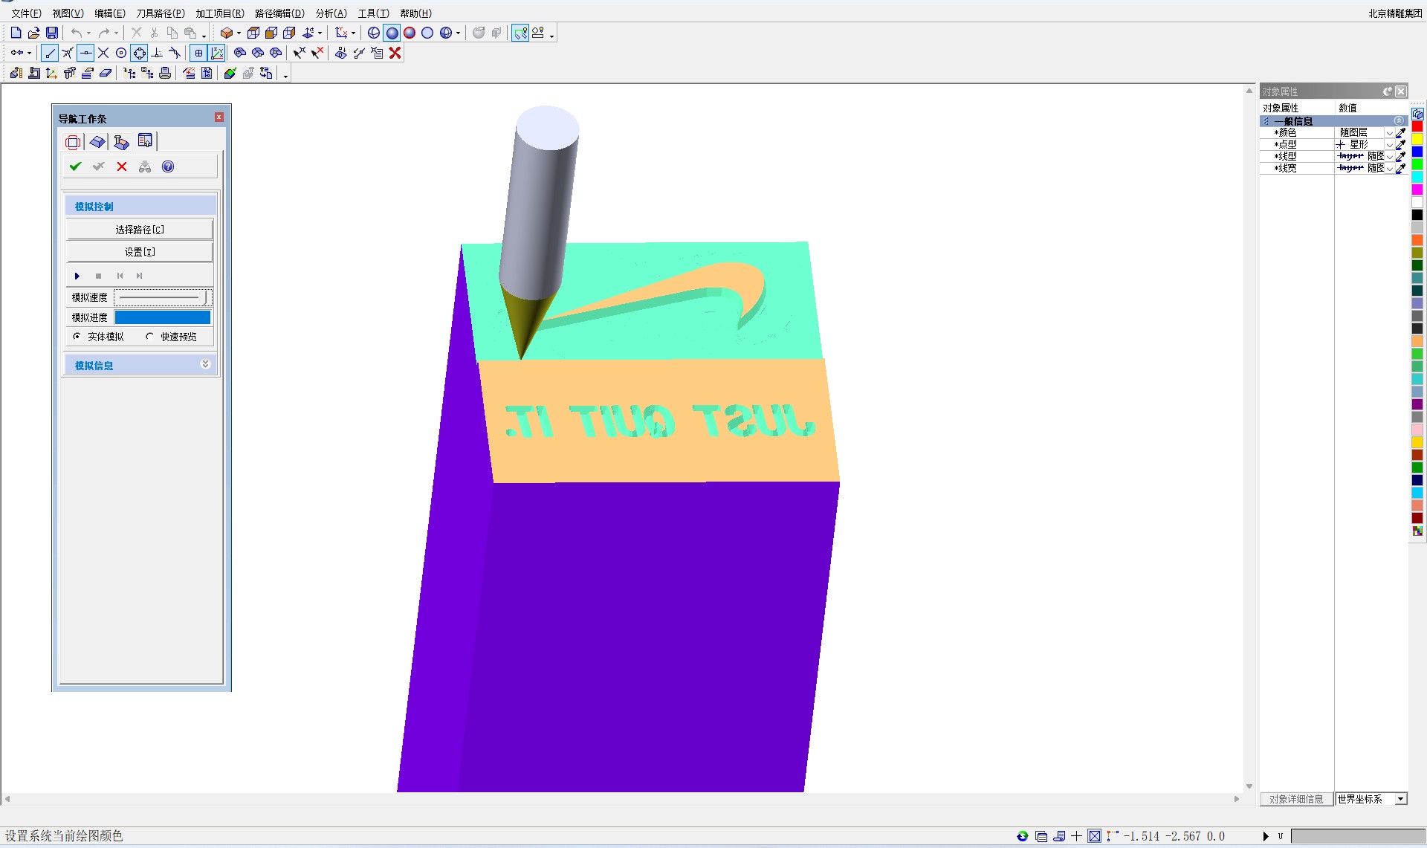The height and width of the screenshot is (848, 1427).
Task: Open the 世界坐标系 coordinate dropdown
Action: (1400, 799)
